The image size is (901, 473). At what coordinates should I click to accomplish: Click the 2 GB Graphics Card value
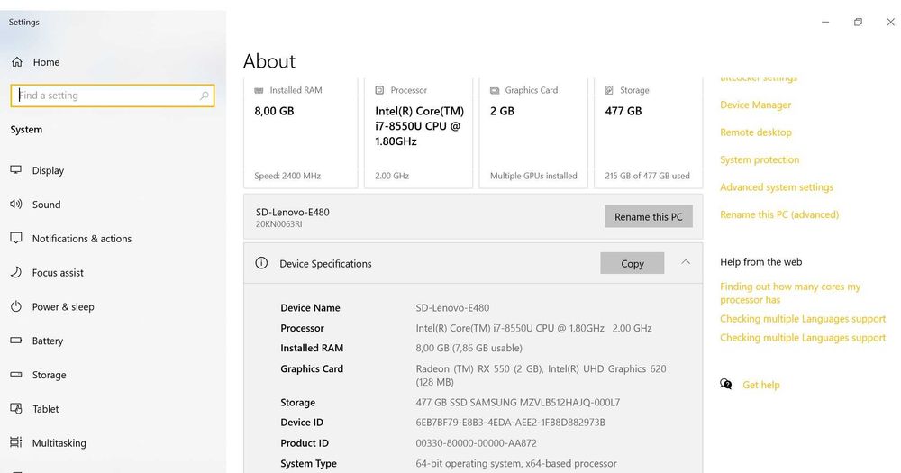click(502, 111)
